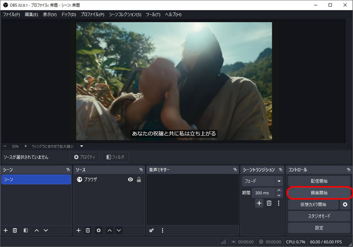The height and width of the screenshot is (247, 353).
Task: Click the video preview canvas
Action: pos(174,81)
